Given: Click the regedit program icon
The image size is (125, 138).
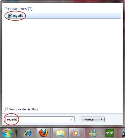Looking at the screenshot, I should pos(10,16).
